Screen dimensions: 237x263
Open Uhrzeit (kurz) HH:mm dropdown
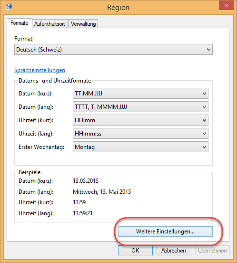(140, 120)
